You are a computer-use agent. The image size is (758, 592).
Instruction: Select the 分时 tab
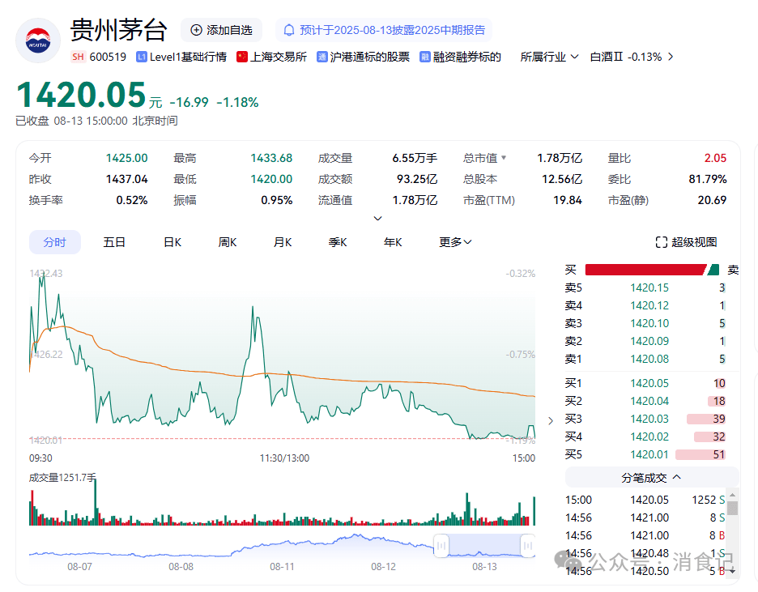(x=54, y=242)
